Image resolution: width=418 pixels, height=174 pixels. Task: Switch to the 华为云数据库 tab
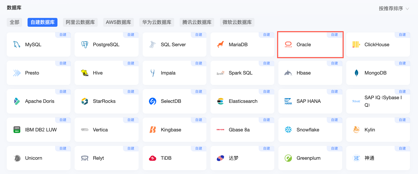(157, 22)
